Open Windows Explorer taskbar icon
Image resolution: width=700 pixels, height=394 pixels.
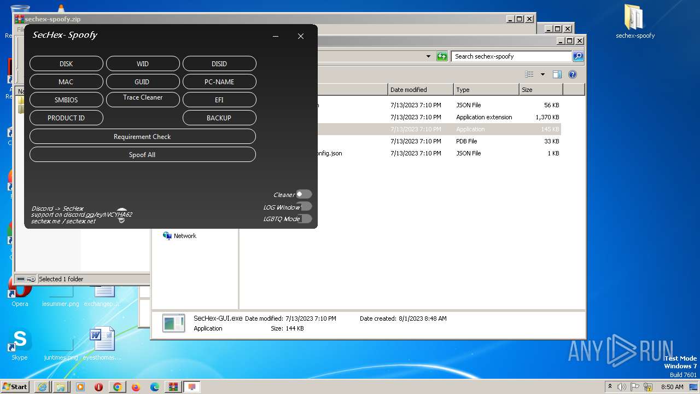coord(61,387)
